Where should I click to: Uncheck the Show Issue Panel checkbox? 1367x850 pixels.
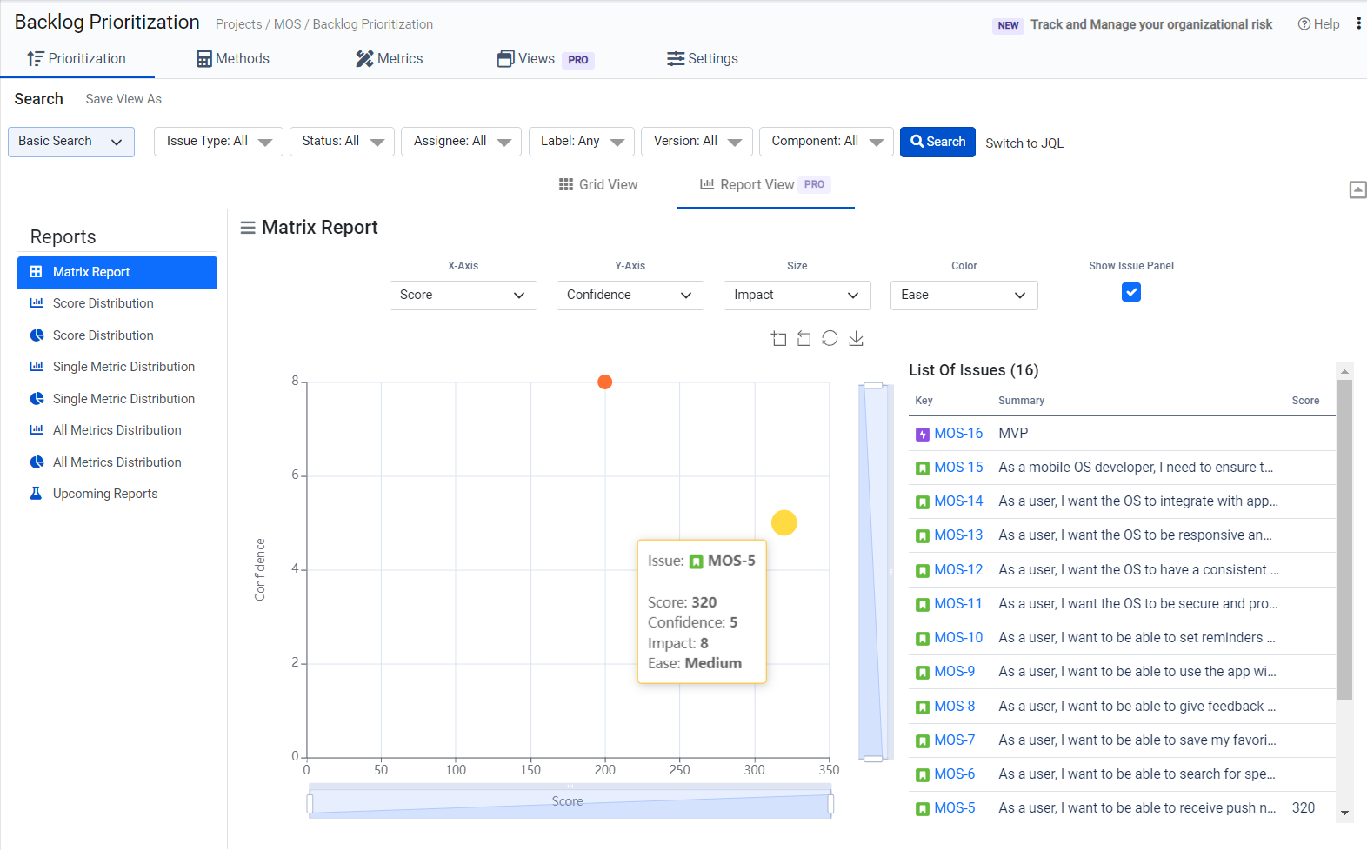coord(1130,293)
